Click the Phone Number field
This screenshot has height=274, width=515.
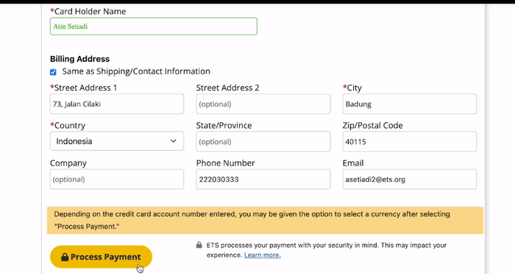coord(263,179)
